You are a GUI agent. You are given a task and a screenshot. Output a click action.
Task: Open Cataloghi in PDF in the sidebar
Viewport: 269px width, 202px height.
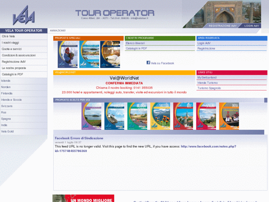[x=24, y=74]
